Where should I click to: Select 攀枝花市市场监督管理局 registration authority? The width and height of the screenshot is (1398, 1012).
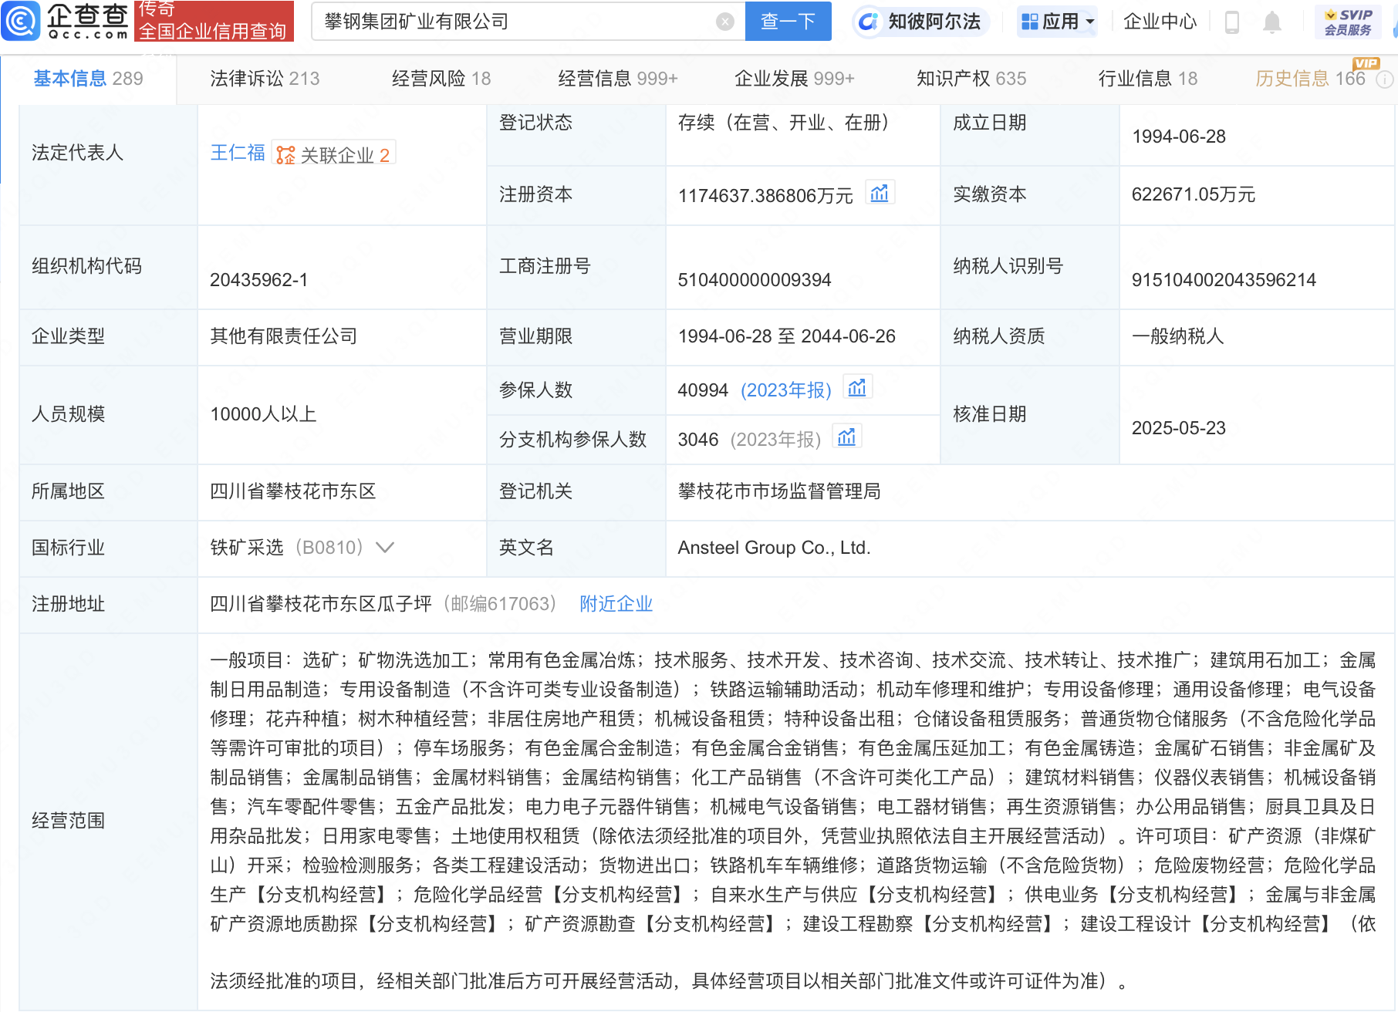pos(779,491)
